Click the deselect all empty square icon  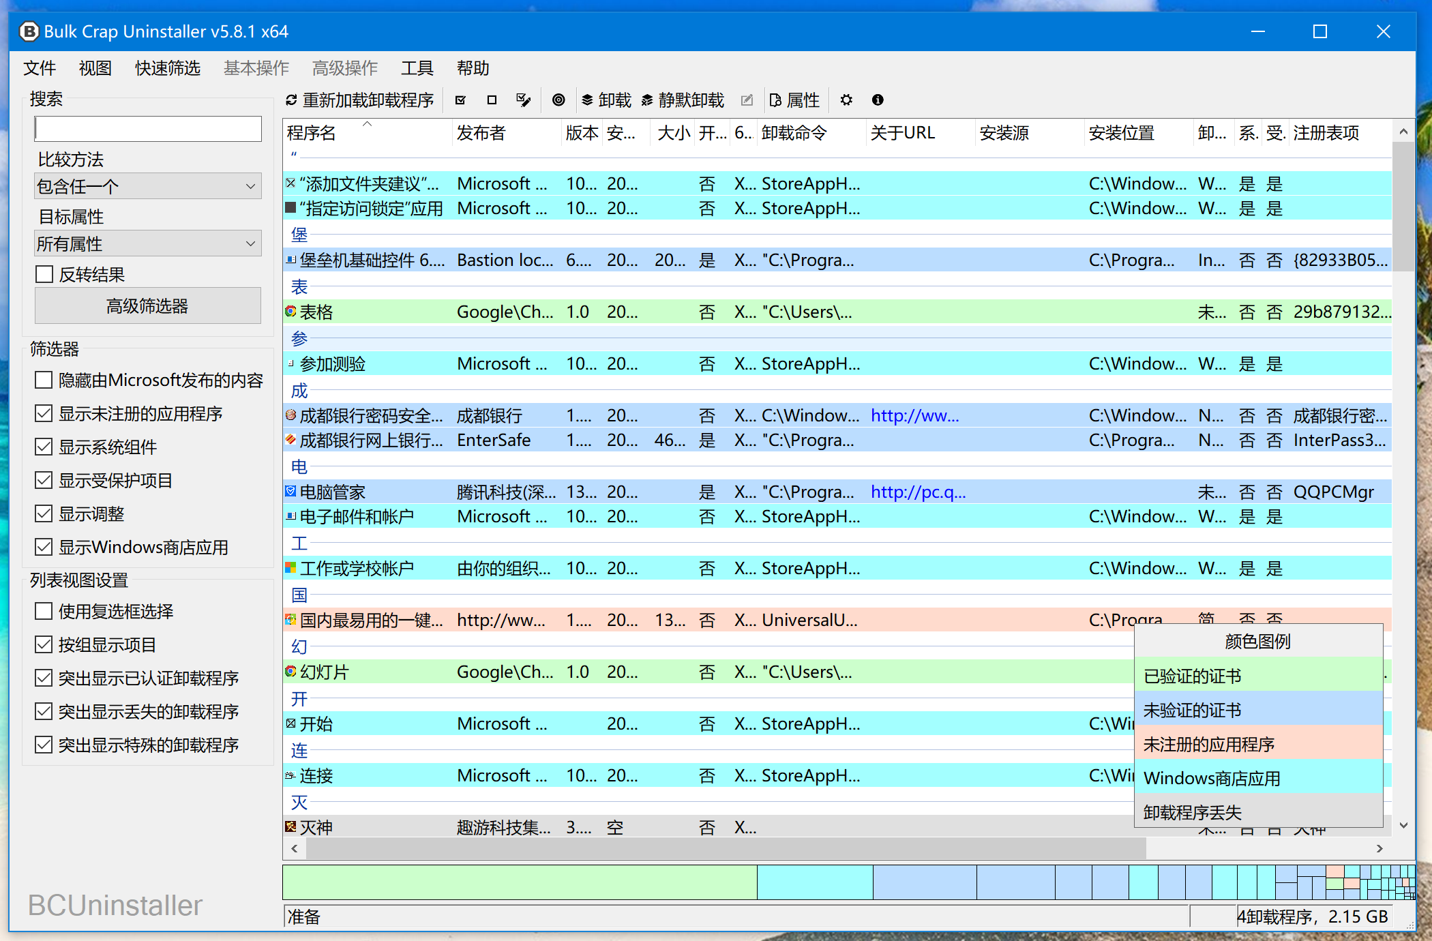tap(492, 100)
